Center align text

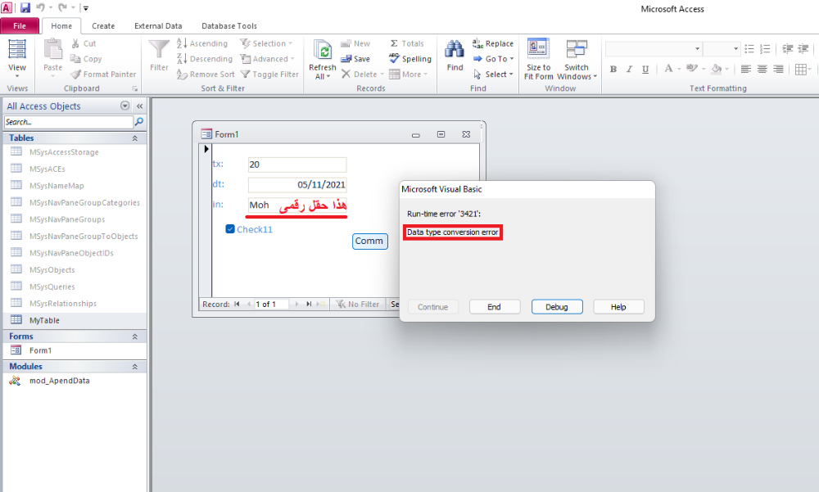point(762,69)
